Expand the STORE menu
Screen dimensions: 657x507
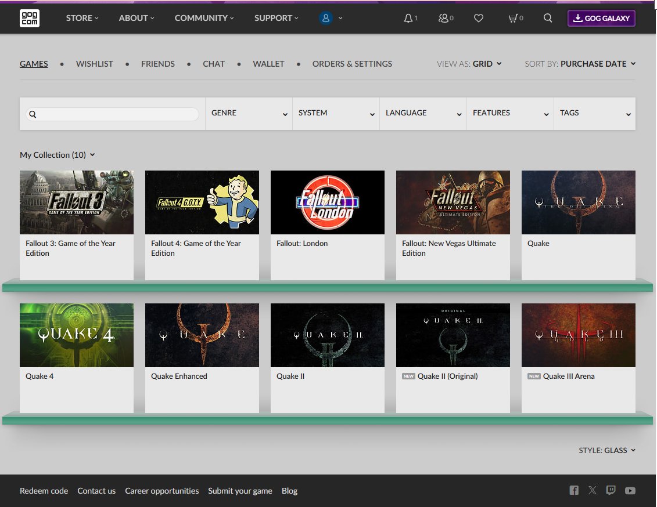click(82, 18)
